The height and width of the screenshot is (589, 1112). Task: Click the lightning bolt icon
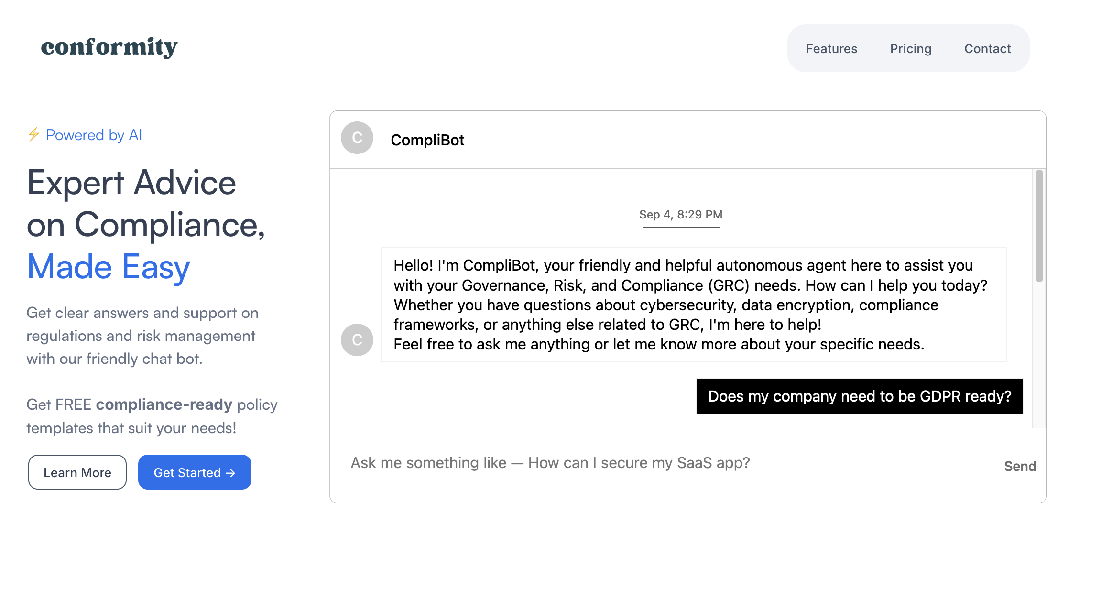(33, 135)
